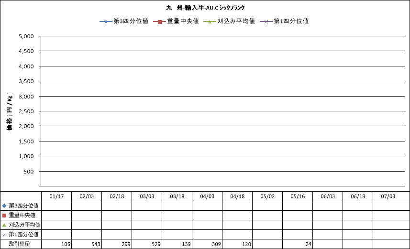Click the y-axis value 4,000

26,66
